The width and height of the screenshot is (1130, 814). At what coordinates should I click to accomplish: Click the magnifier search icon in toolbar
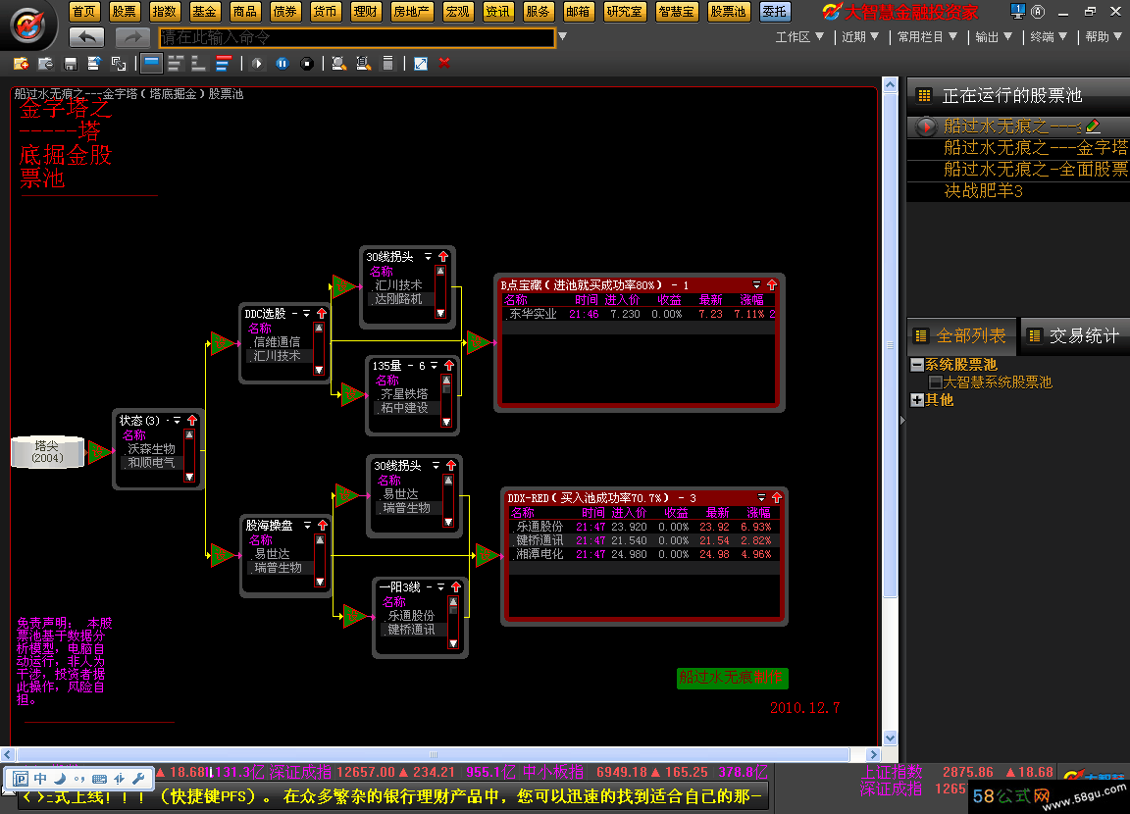click(x=338, y=64)
